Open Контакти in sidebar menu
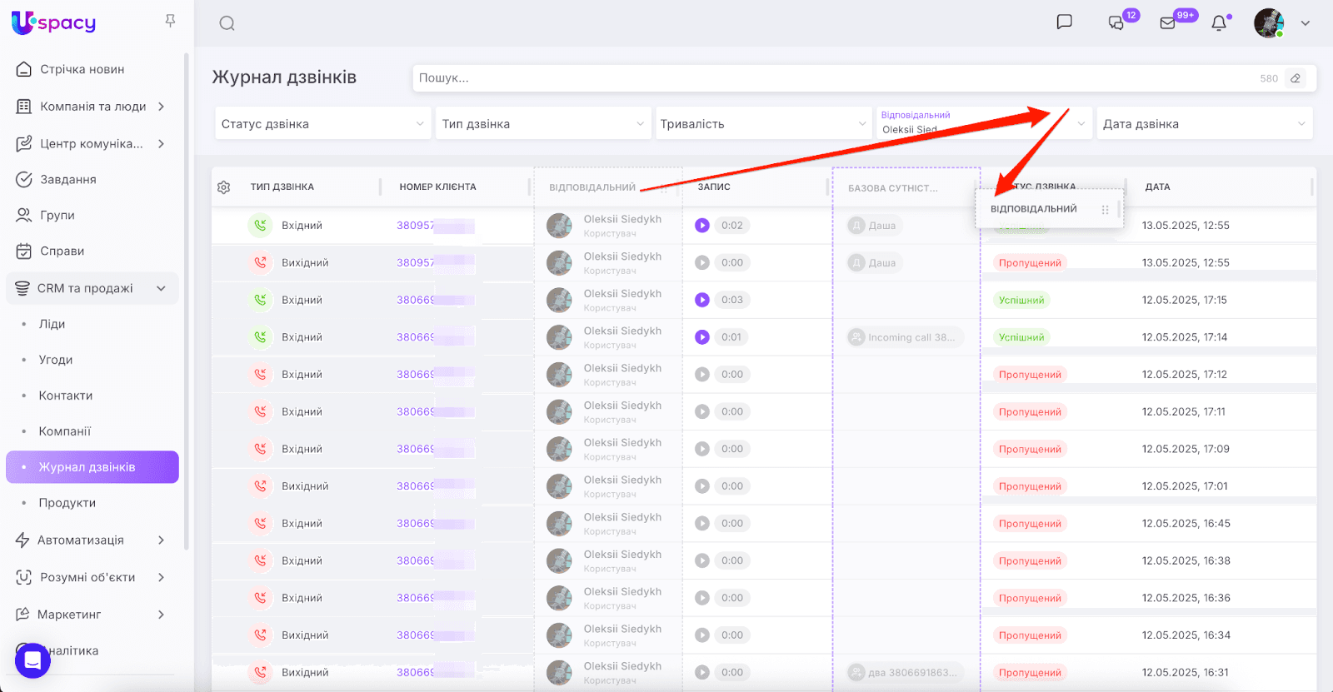 [66, 396]
